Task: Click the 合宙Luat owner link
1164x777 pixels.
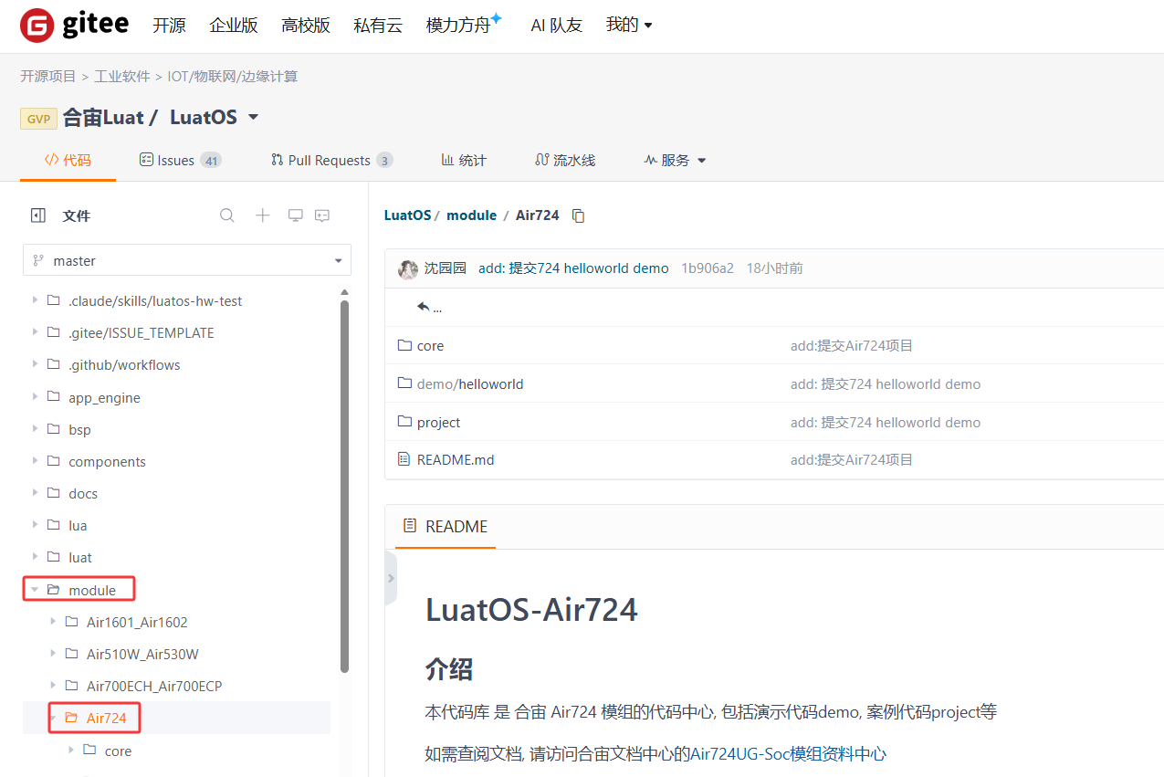Action: 103,118
